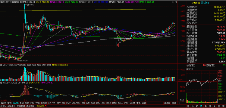Open the 日线 period selector
Viewport: 226px width, 108px height.
[x=182, y=100]
